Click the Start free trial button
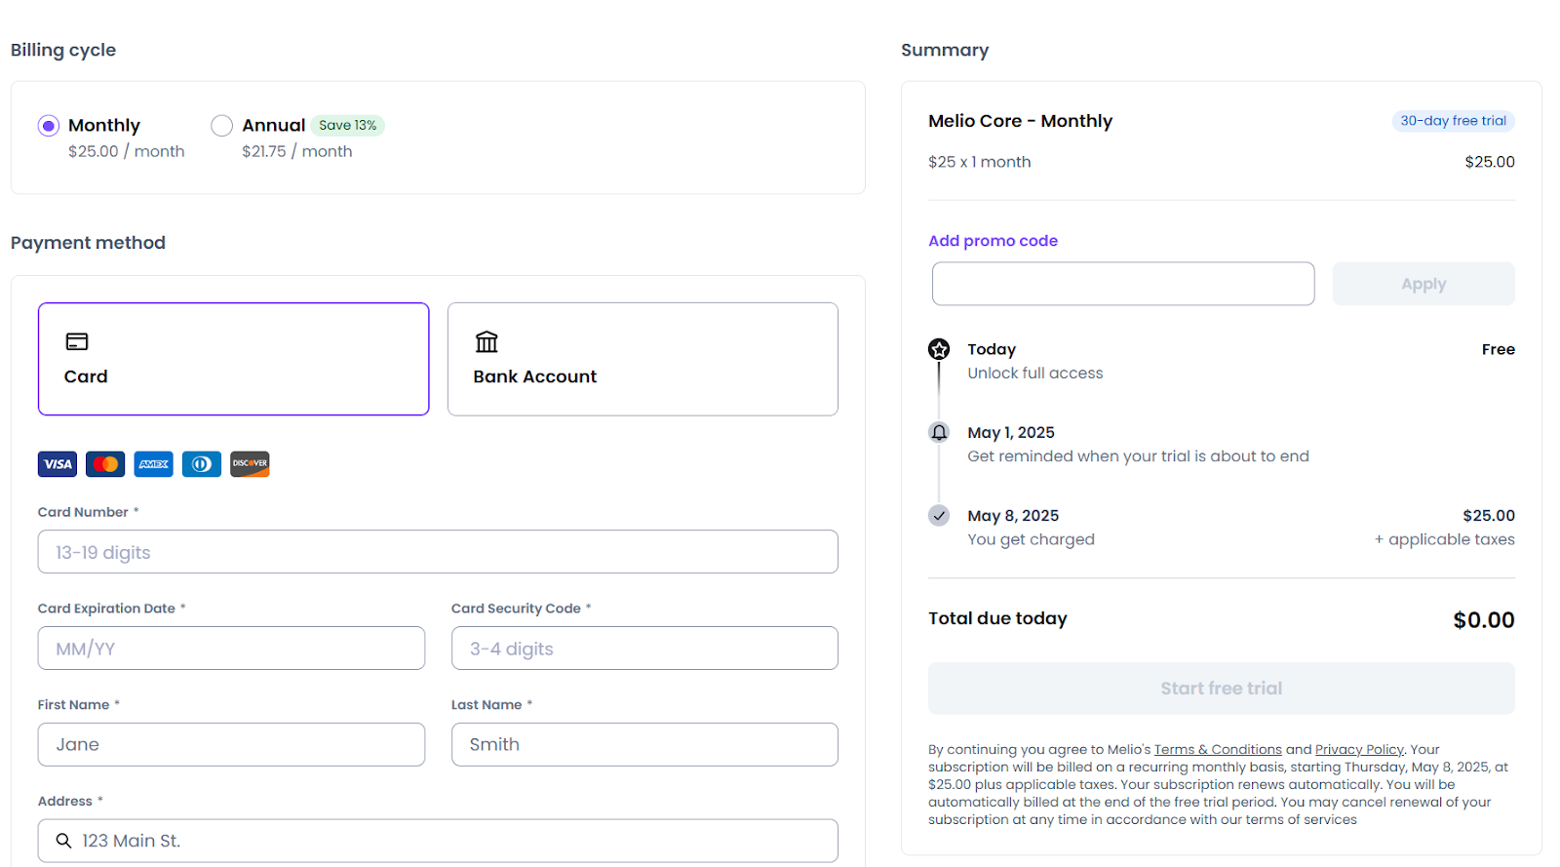The height and width of the screenshot is (867, 1560). pyautogui.click(x=1222, y=689)
